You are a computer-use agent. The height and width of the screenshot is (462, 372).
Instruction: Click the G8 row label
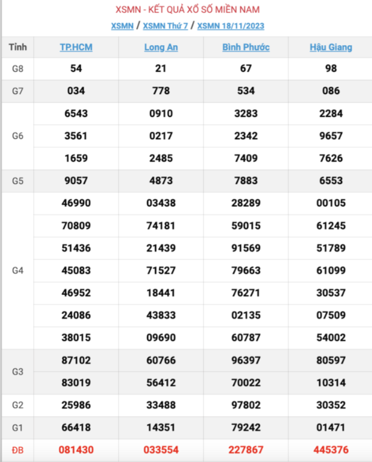pyautogui.click(x=18, y=69)
